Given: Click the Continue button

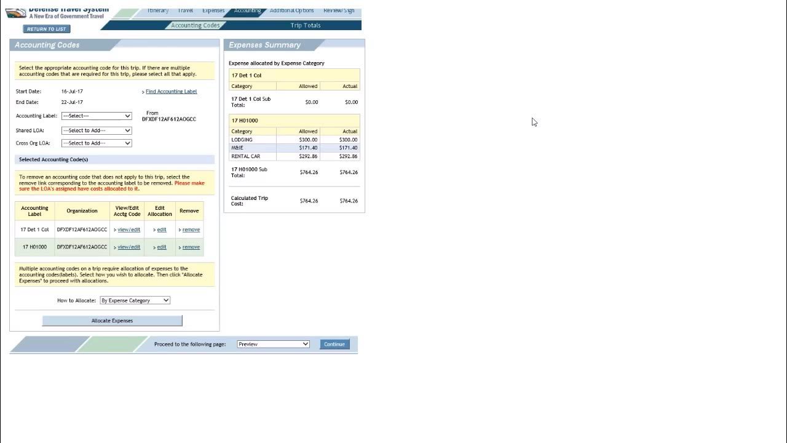Looking at the screenshot, I should [x=334, y=344].
